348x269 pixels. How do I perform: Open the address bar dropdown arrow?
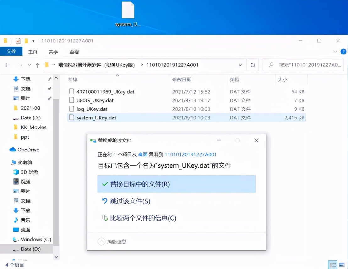coord(241,65)
